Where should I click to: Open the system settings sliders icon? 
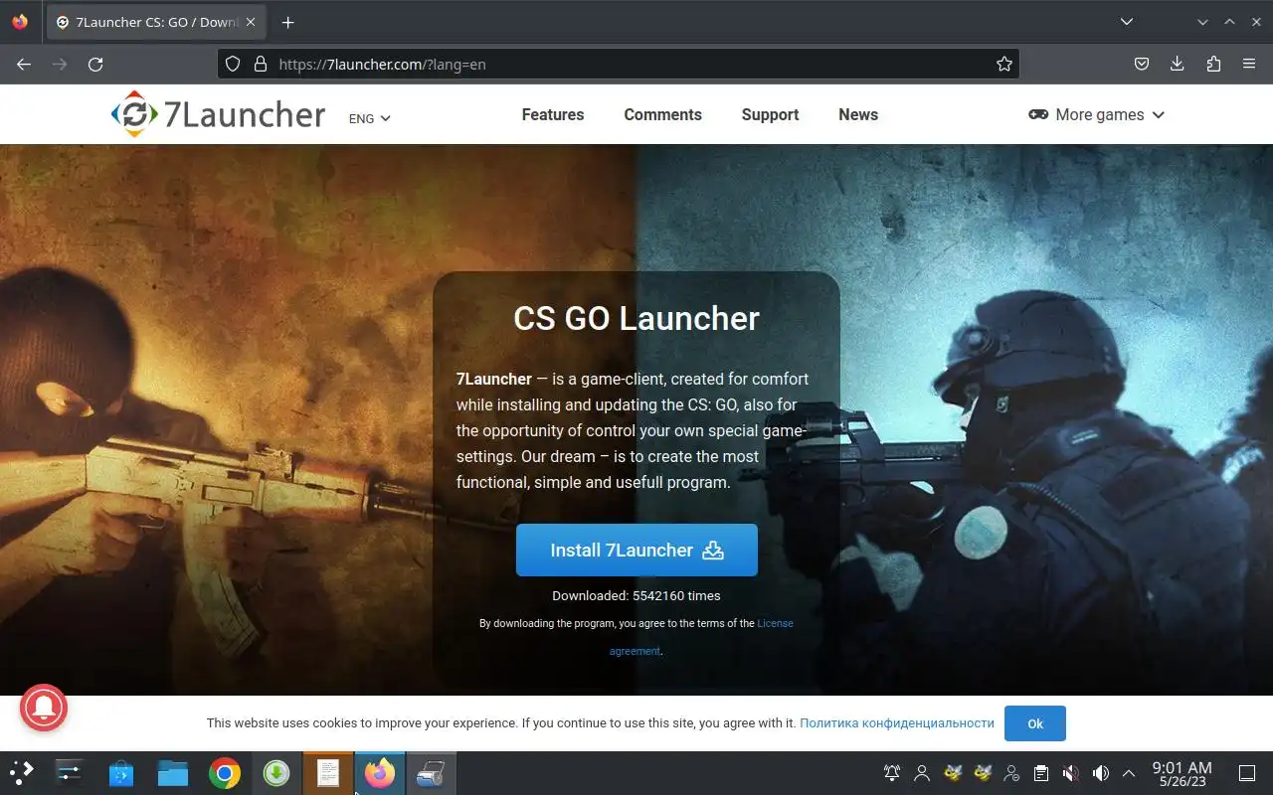[70, 773]
